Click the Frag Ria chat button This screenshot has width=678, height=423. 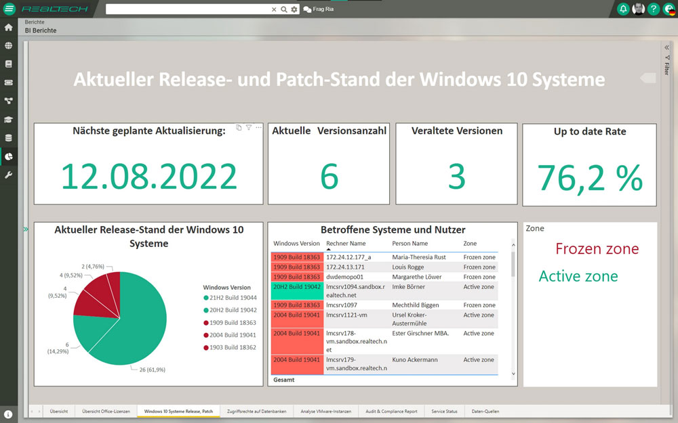coord(319,9)
